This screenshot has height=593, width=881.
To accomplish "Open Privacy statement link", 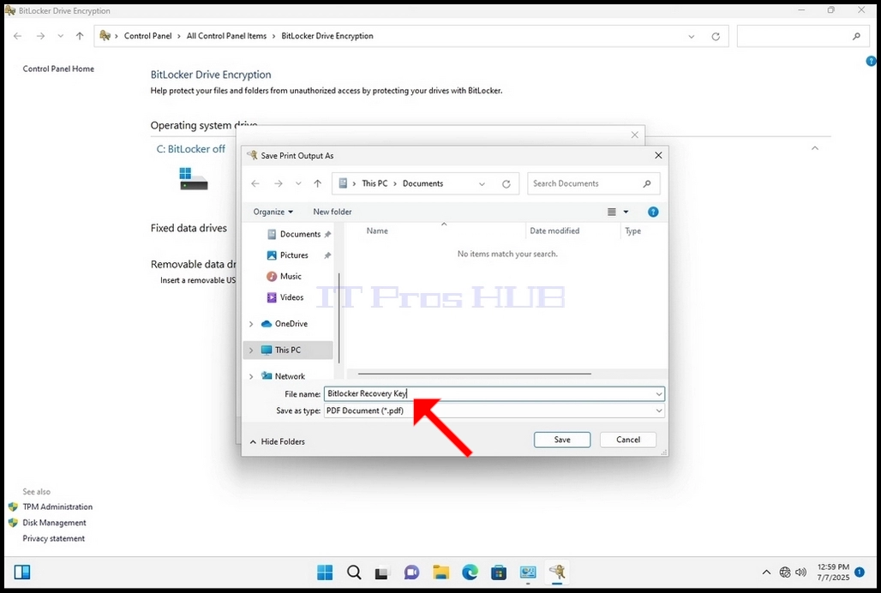I will pyautogui.click(x=53, y=538).
